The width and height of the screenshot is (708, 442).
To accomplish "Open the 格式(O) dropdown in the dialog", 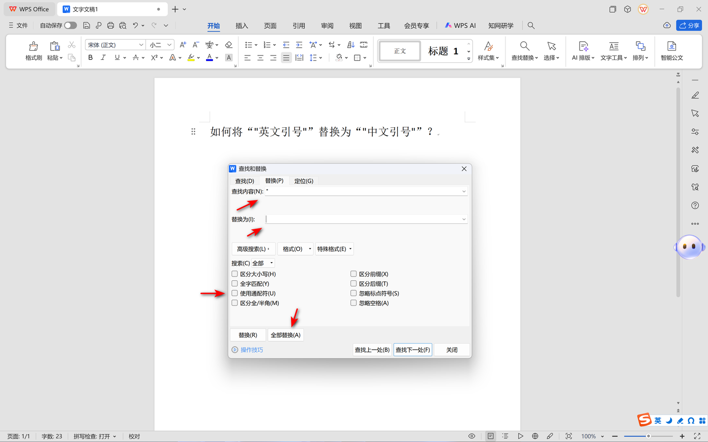I will coord(295,249).
